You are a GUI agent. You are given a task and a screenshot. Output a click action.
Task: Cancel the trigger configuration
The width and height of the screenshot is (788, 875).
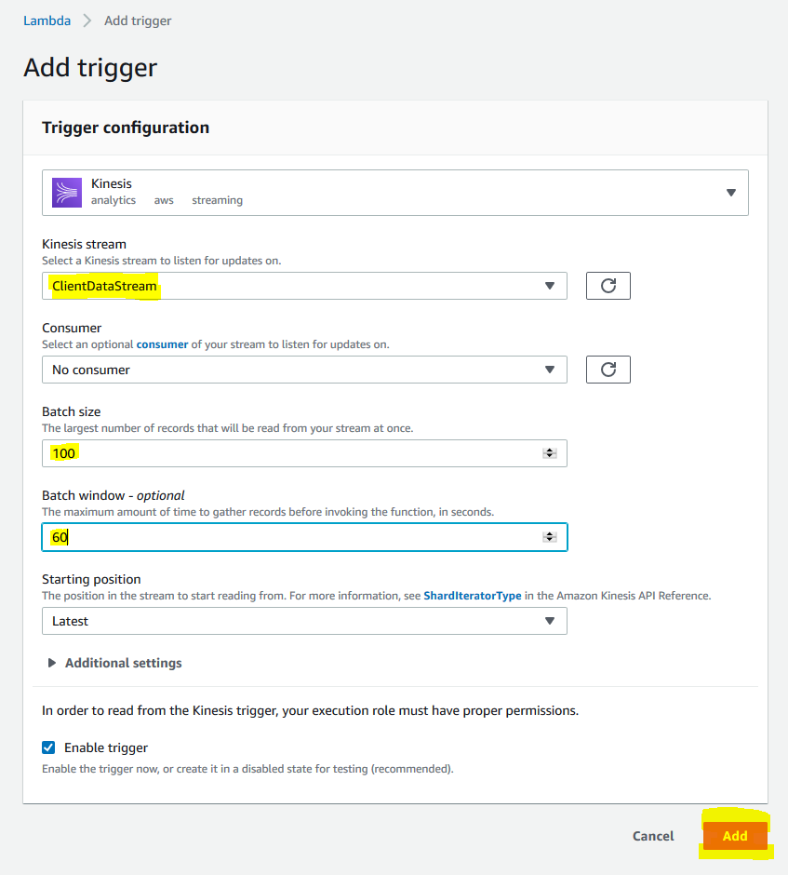653,836
